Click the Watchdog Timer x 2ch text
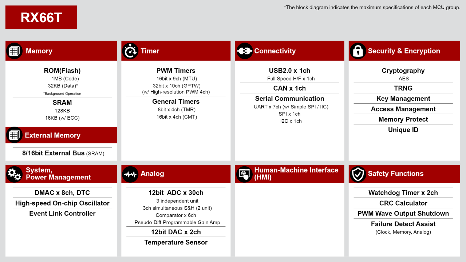This screenshot has height=262, width=466. pyautogui.click(x=403, y=193)
